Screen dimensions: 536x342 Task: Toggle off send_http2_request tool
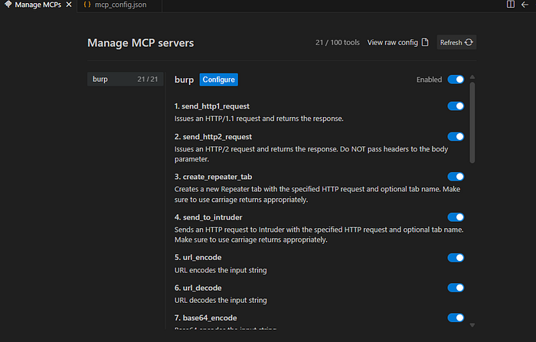point(456,137)
